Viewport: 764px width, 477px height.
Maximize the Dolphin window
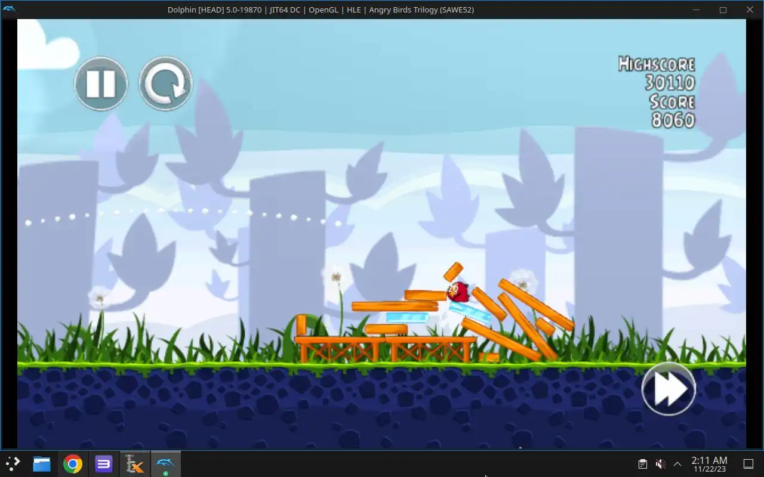coord(723,10)
